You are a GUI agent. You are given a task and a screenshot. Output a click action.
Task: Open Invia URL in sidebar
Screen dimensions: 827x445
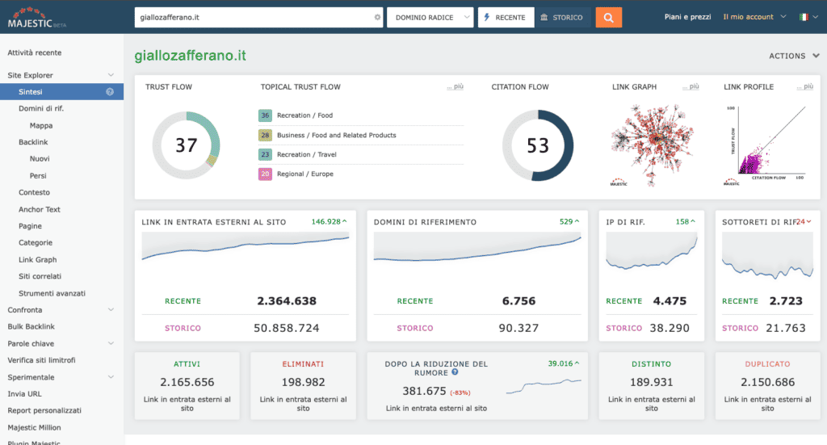tap(24, 394)
